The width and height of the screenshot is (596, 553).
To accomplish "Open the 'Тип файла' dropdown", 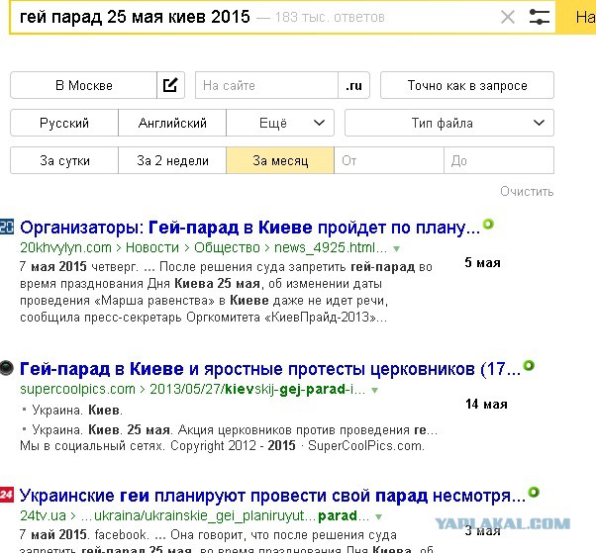I will [x=449, y=123].
